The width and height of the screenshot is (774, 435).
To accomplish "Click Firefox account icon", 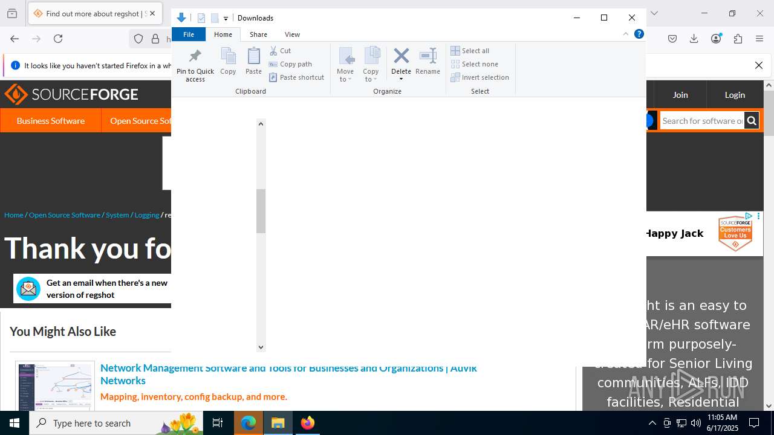I will tap(716, 39).
